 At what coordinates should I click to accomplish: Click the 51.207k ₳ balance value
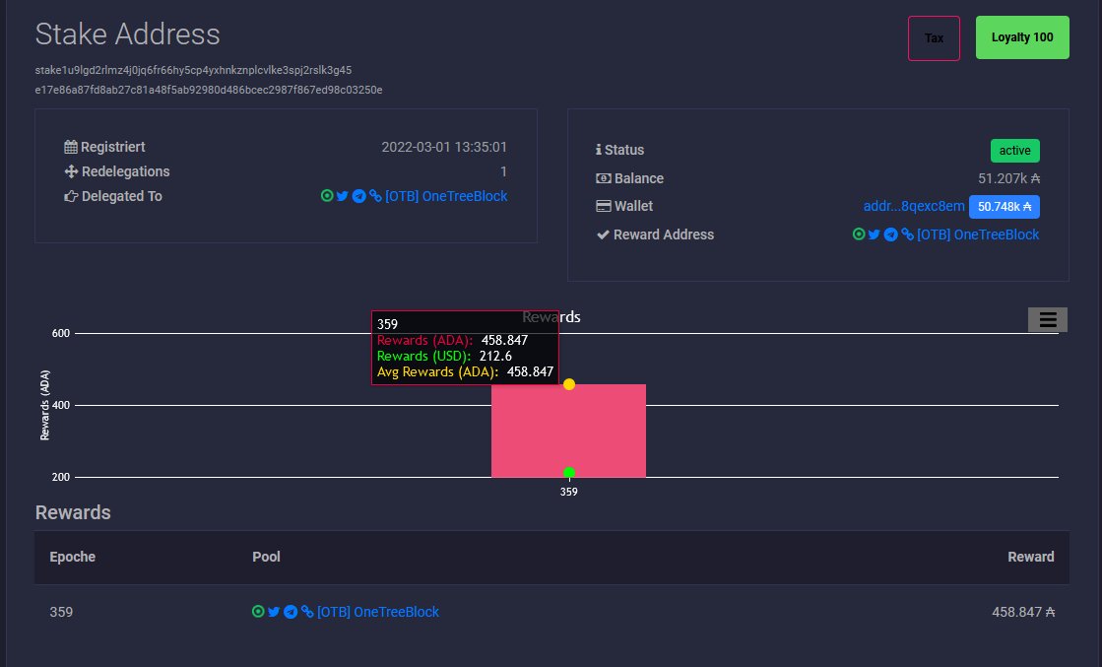[x=1009, y=178]
